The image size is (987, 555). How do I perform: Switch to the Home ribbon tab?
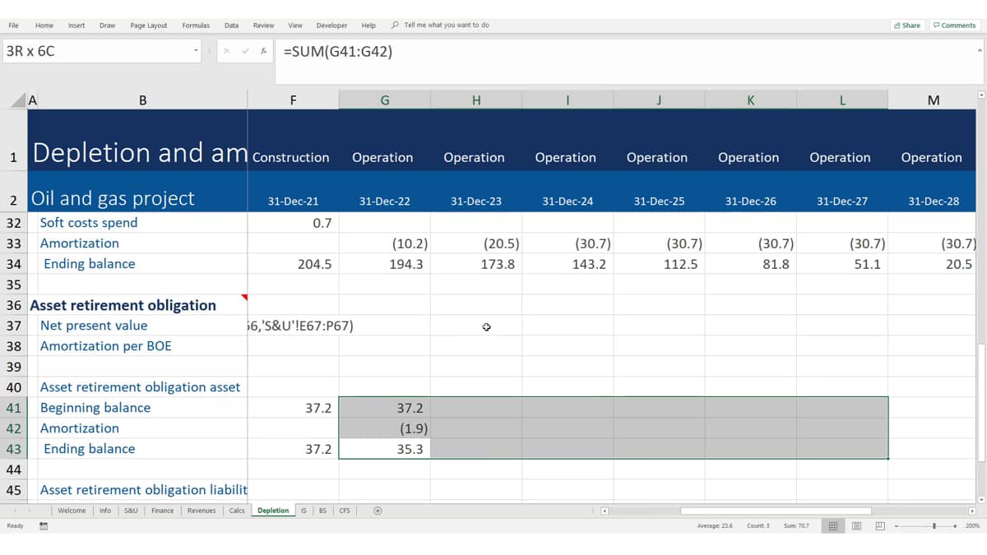click(x=44, y=25)
